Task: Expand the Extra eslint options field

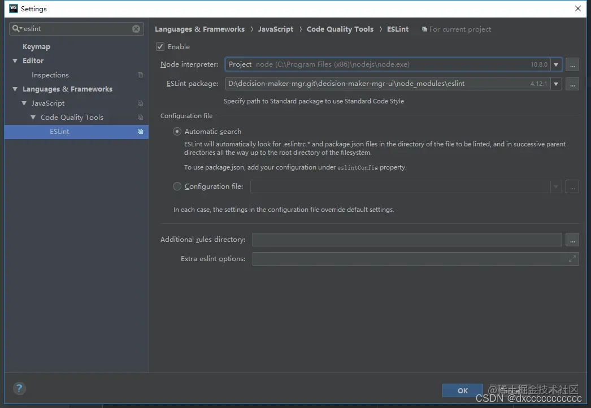Action: click(572, 259)
